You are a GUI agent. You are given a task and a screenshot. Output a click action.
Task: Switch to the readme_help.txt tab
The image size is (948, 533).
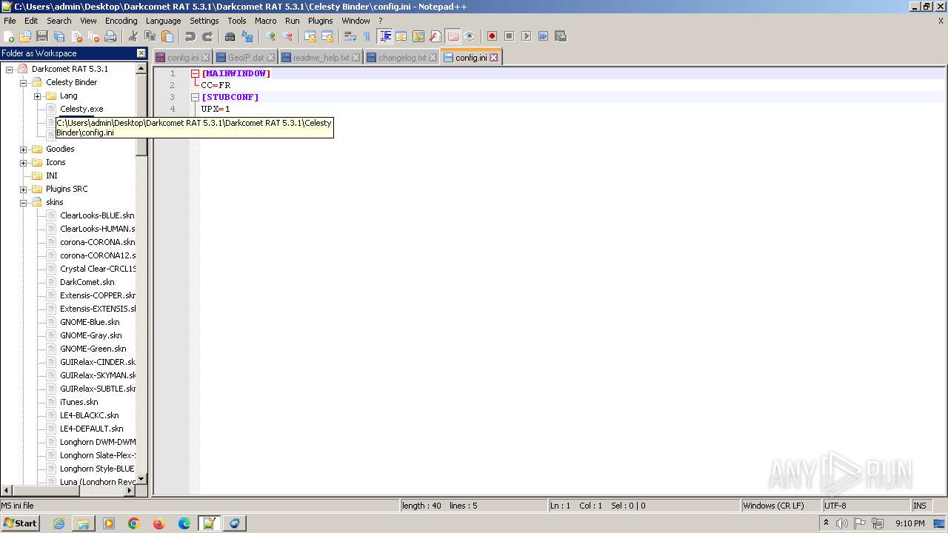321,58
